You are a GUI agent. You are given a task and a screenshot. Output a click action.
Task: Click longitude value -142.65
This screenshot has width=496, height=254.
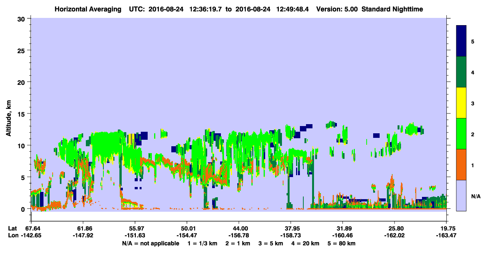[x=31, y=235]
